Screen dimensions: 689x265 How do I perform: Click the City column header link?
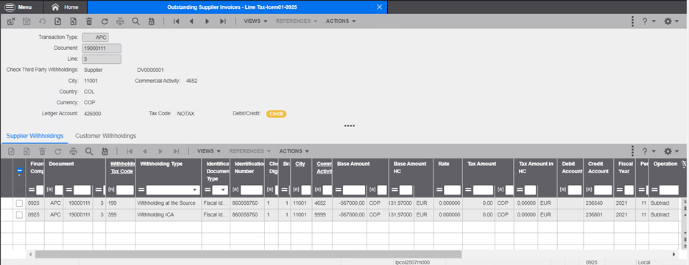coord(300,164)
